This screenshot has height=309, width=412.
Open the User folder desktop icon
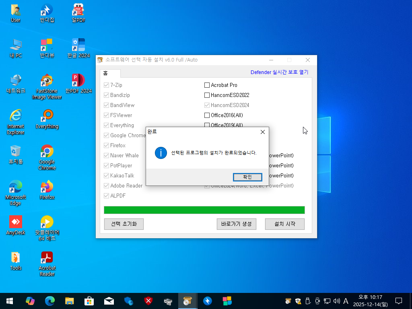coord(16,13)
